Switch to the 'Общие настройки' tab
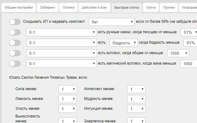Viewport: 197px width, 123px height. click(18, 8)
